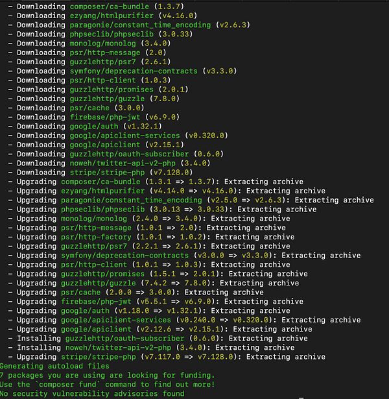
Task: Select 'guzzlehttp/promises' in the Downloading line
Action: (112, 90)
